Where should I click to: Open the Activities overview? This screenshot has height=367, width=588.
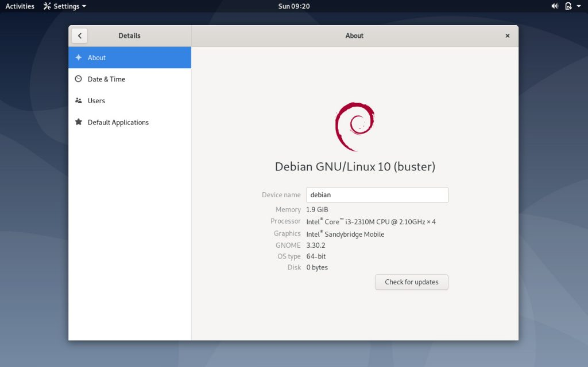pyautogui.click(x=20, y=6)
